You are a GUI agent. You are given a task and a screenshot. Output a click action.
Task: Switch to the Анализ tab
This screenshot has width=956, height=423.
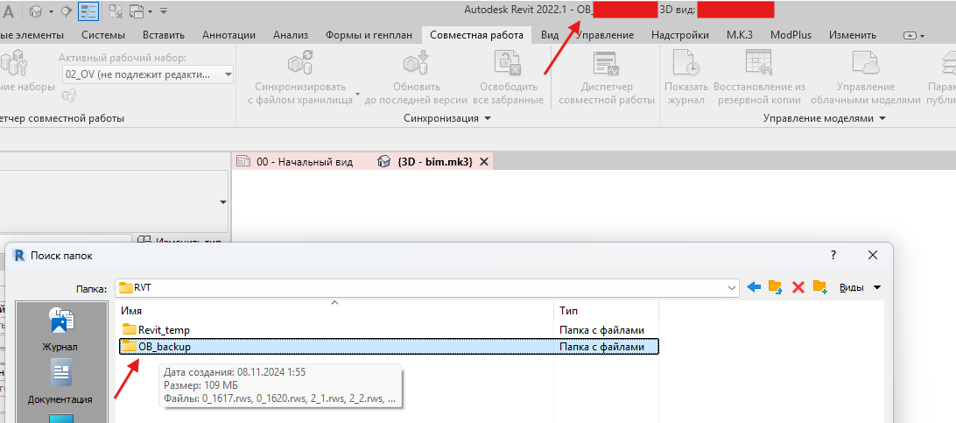coord(291,35)
